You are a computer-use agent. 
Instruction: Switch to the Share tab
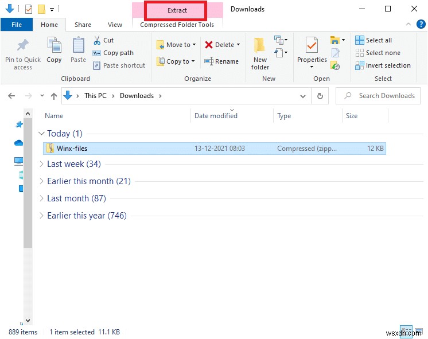[83, 25]
